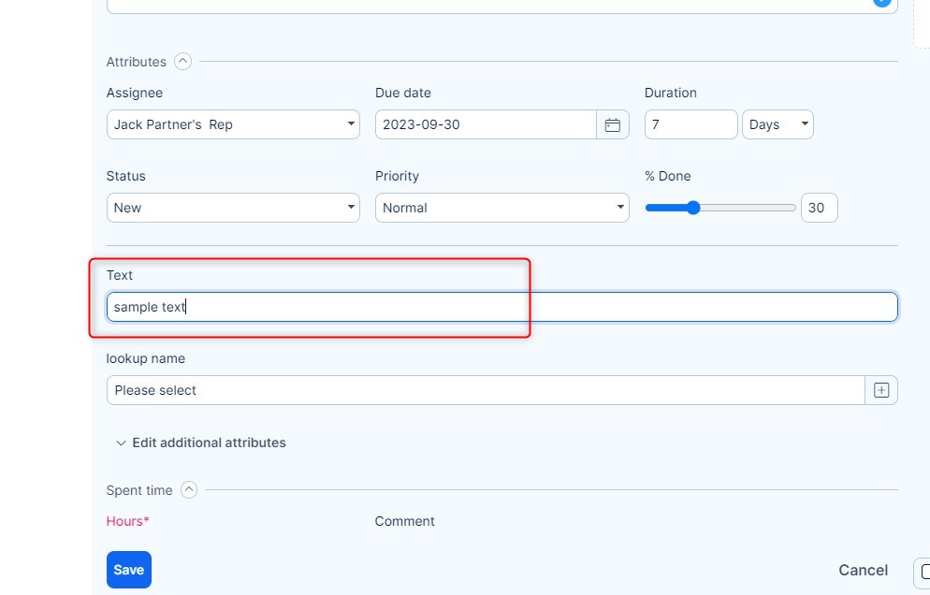
Task: Collapse the Spent time section chevron
Action: 189,489
